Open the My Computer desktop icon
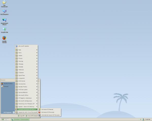The height and width of the screenshot is (121, 152). [x=4, y=12]
